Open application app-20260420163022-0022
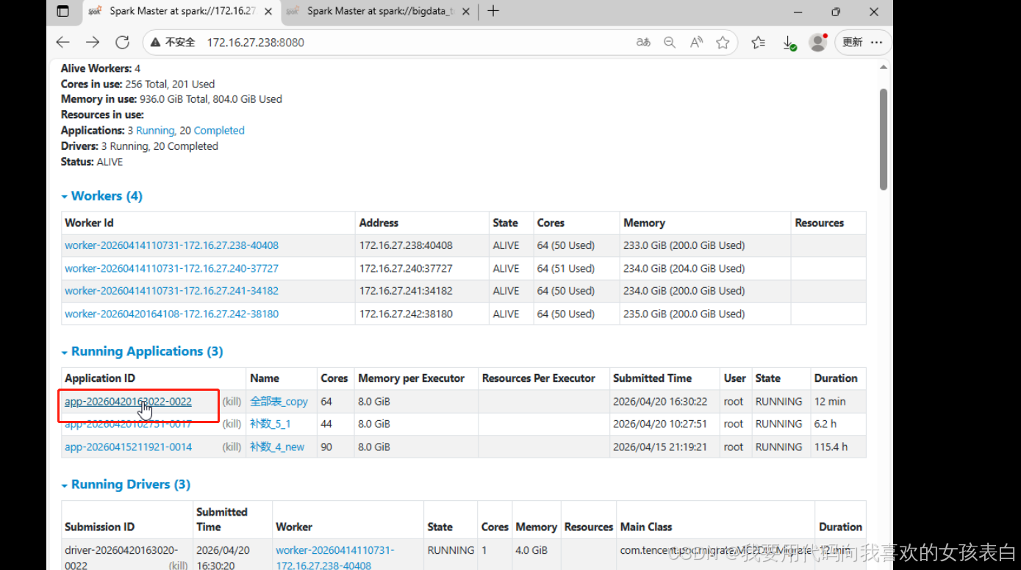This screenshot has height=570, width=1021. tap(128, 402)
